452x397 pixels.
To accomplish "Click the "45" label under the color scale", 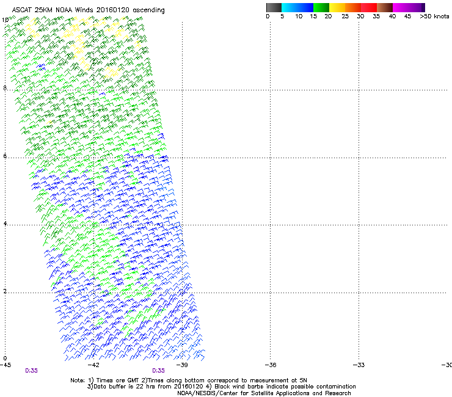I will 407,16.
